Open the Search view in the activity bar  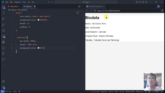point(3,13)
